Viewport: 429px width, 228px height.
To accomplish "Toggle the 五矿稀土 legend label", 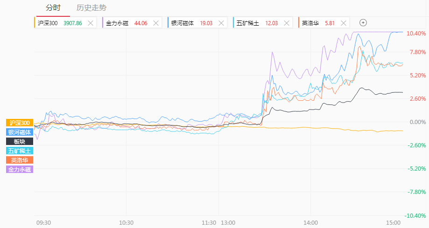I will [20, 151].
